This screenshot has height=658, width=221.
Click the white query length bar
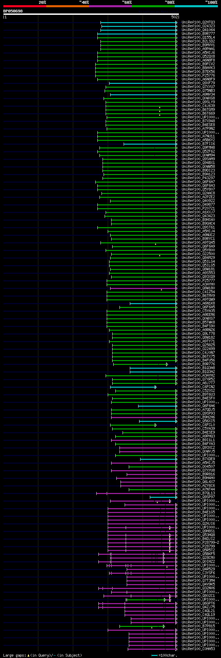[91, 14]
